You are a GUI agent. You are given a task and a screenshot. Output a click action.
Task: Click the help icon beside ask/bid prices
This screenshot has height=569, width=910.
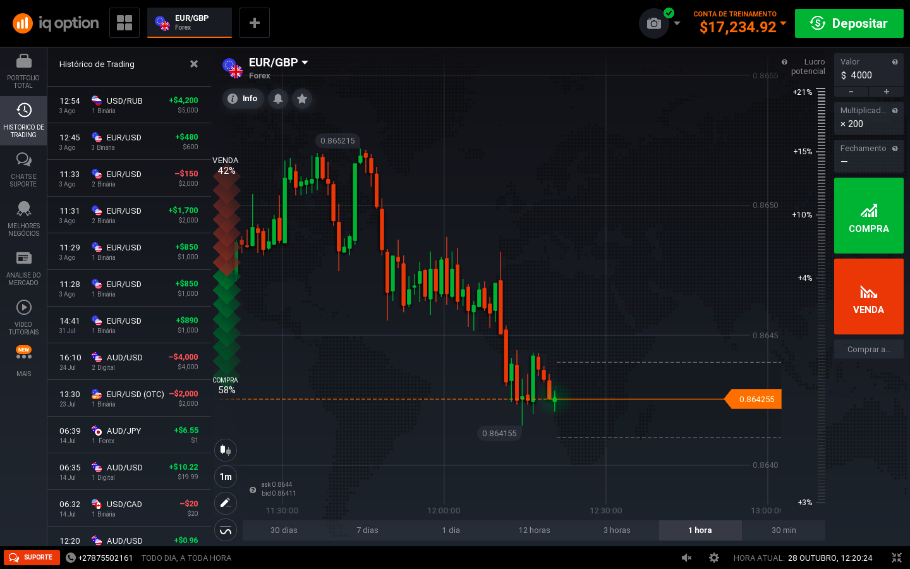click(x=253, y=490)
